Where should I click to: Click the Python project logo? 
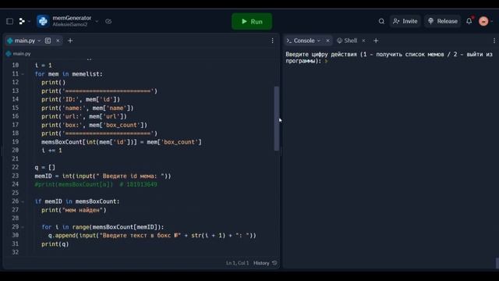coord(43,21)
